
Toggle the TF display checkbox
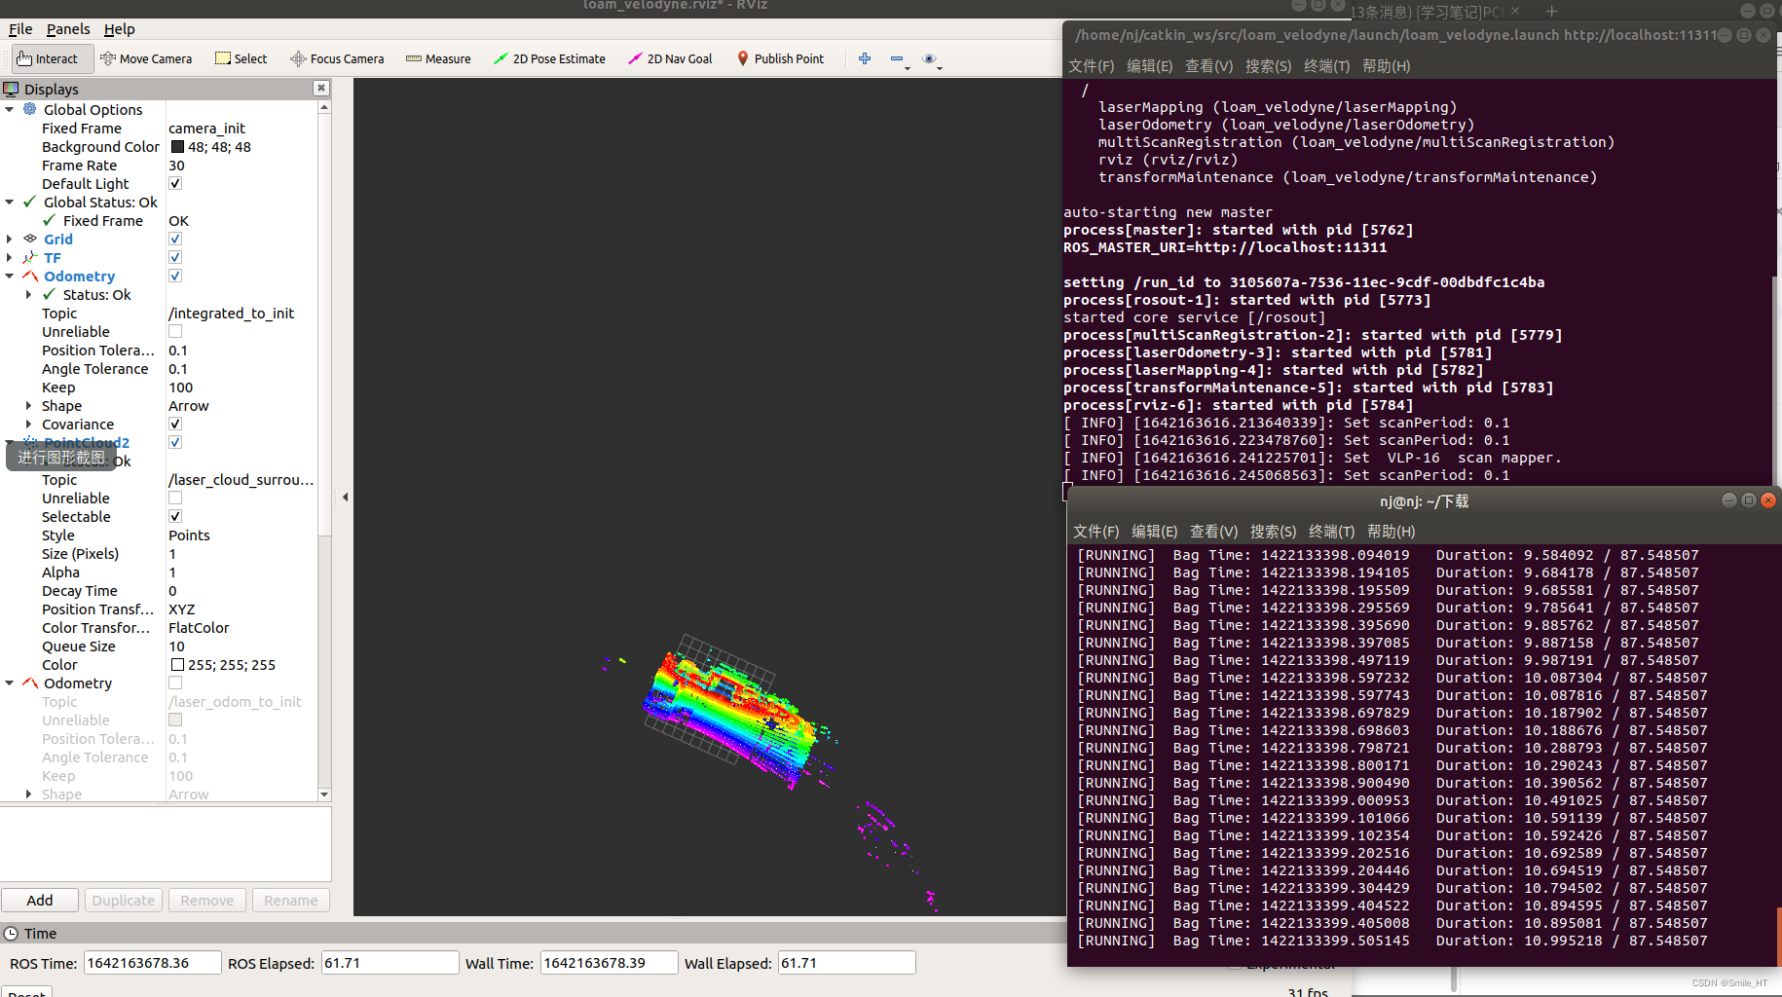pos(175,257)
